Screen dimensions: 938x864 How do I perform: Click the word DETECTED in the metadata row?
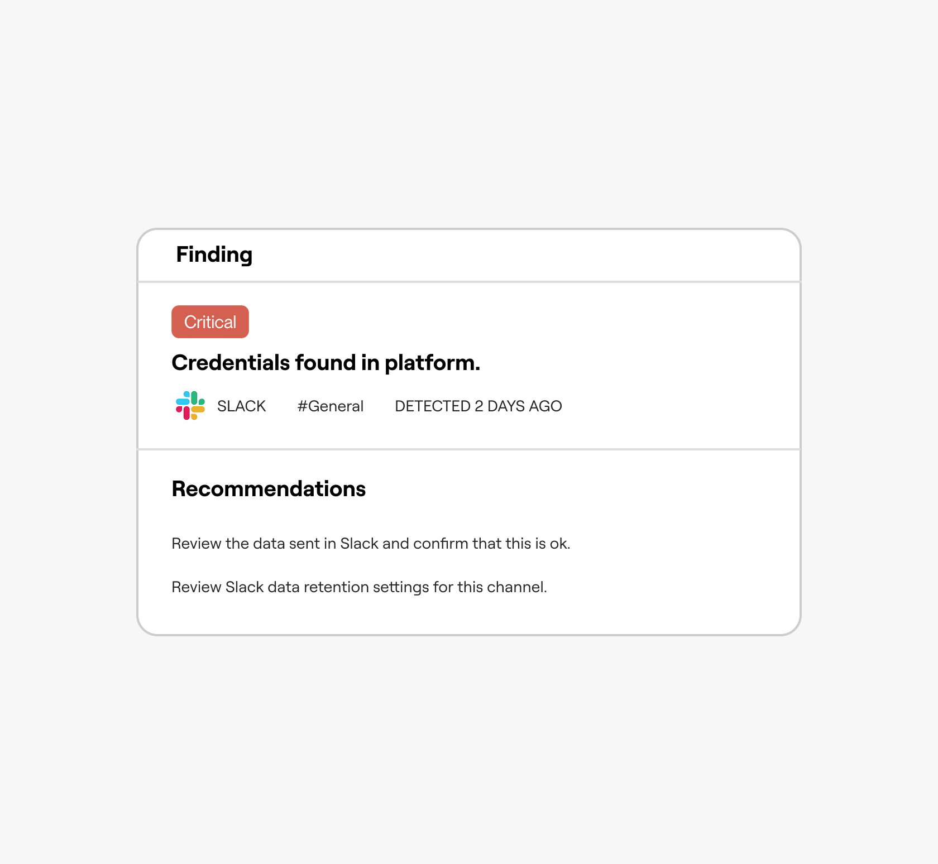pos(433,406)
